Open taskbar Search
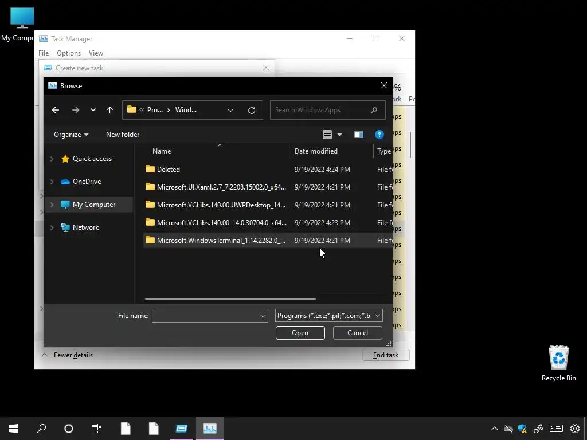The width and height of the screenshot is (587, 440). [41, 429]
